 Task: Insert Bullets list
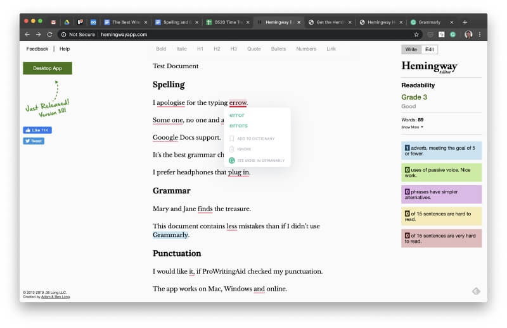(278, 49)
